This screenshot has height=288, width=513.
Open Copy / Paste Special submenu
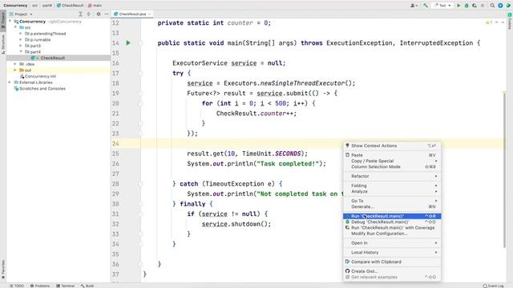tap(392, 161)
